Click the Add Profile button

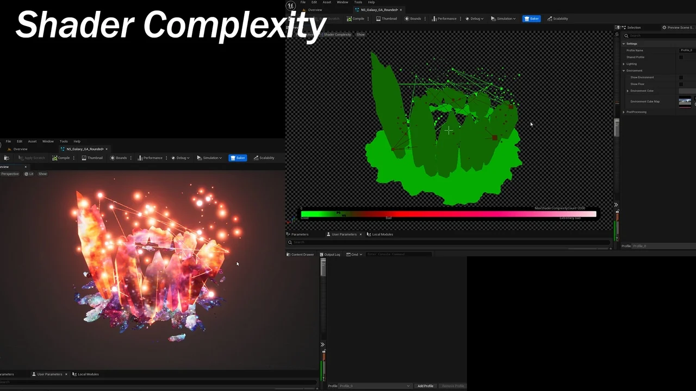[x=425, y=386]
